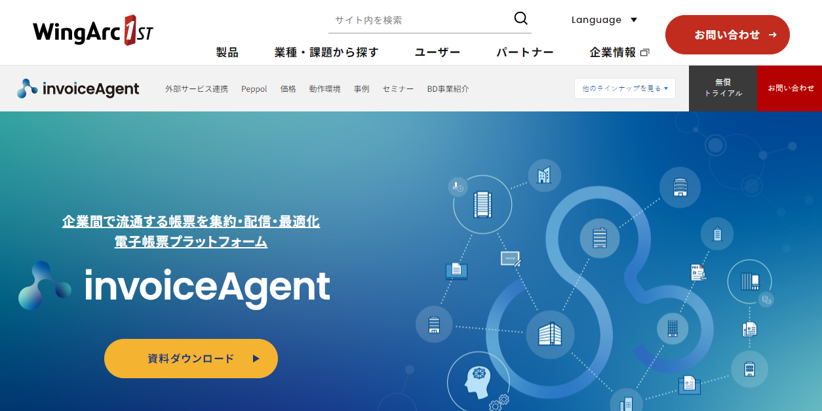Click the arrow icon on 資料ダウンロード button
This screenshot has height=411, width=822.
point(256,359)
